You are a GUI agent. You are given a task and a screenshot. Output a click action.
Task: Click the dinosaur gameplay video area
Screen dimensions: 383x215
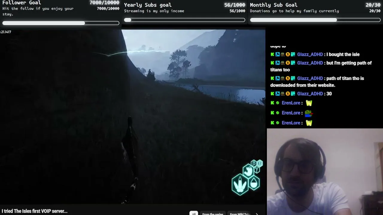click(133, 116)
